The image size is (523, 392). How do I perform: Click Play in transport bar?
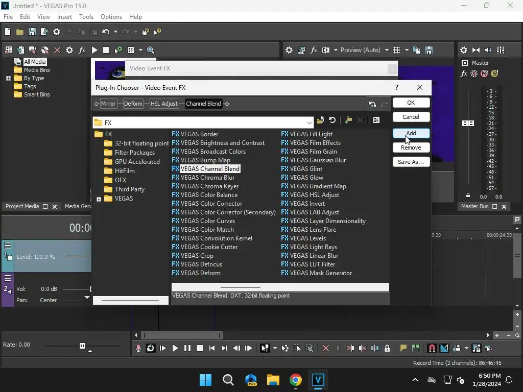tap(175, 348)
